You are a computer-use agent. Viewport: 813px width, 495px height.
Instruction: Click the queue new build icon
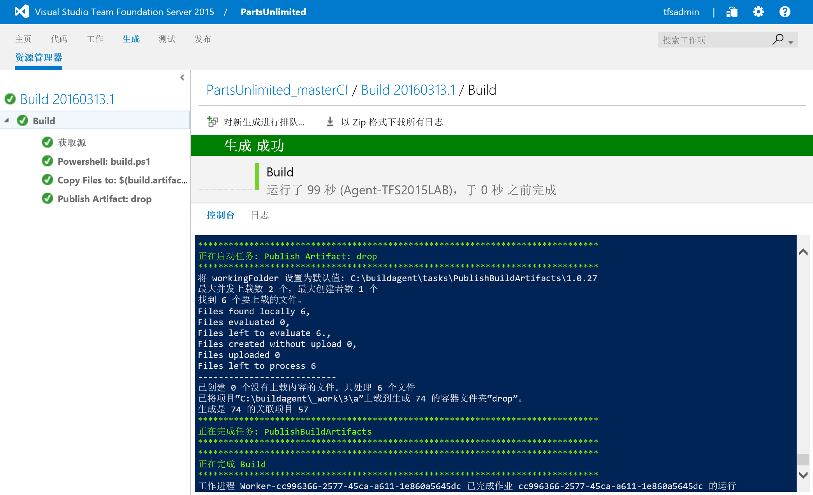pos(213,122)
